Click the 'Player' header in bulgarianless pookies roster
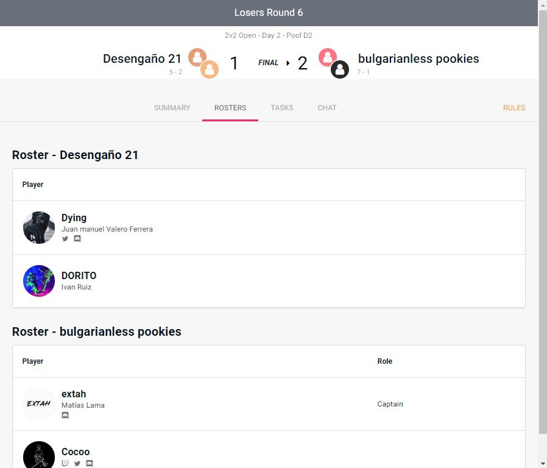 33,361
